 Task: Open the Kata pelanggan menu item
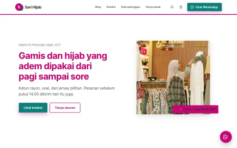pyautogui.click(x=130, y=7)
